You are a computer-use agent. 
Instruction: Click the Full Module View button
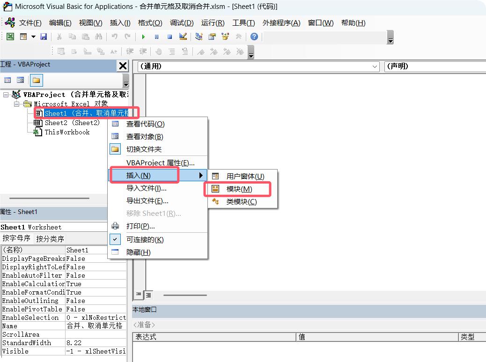pos(148,295)
